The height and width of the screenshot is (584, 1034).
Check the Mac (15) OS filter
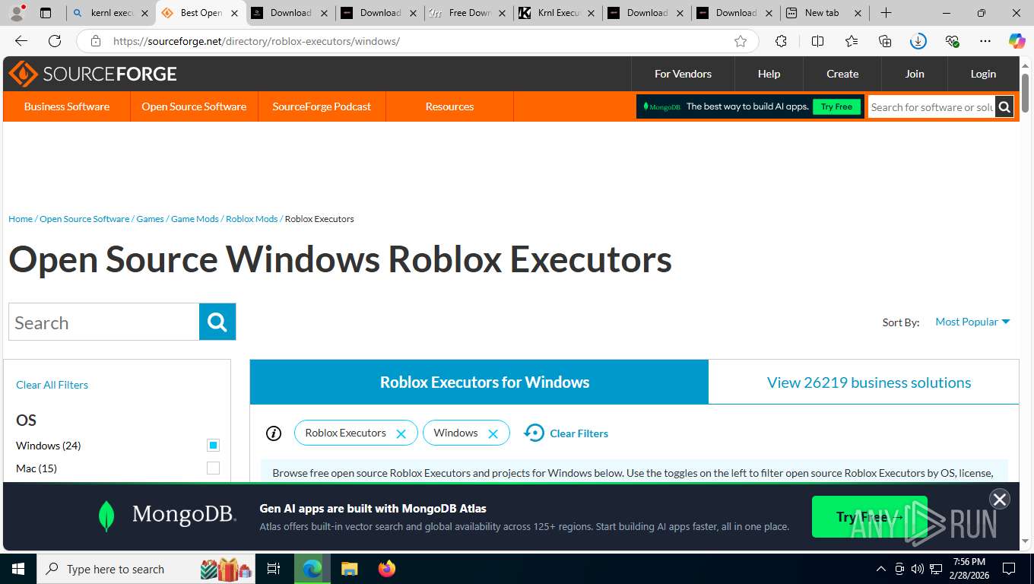click(213, 468)
